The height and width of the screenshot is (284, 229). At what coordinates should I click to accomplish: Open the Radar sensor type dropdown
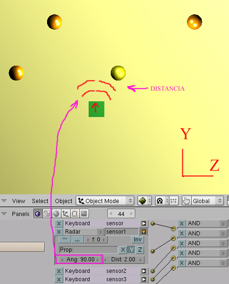tap(84, 232)
